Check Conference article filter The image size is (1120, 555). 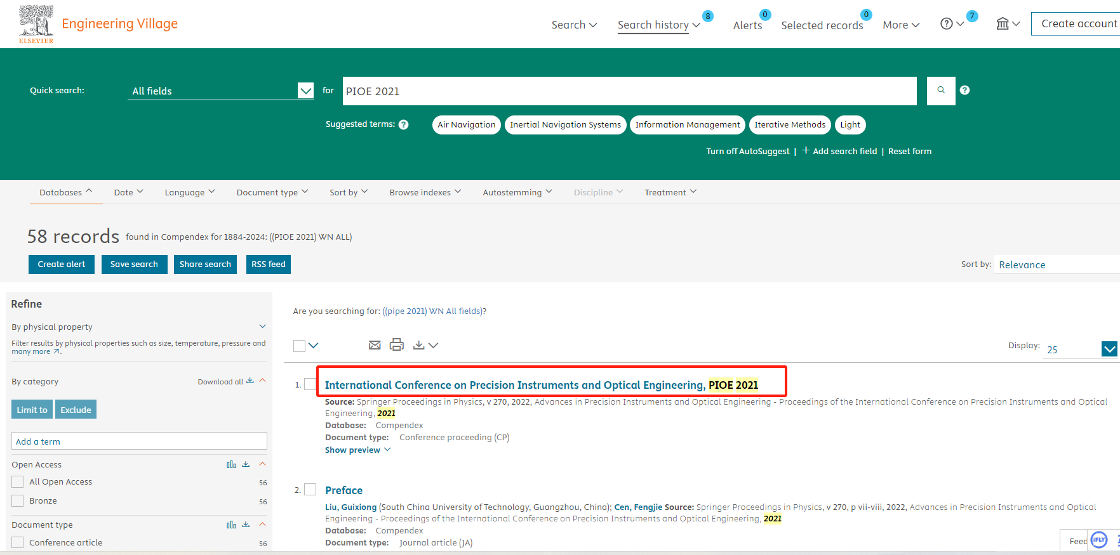18,543
